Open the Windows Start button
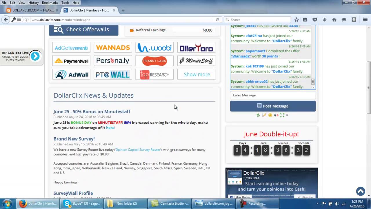Screen dimensions: 371x209 (x=7, y=203)
